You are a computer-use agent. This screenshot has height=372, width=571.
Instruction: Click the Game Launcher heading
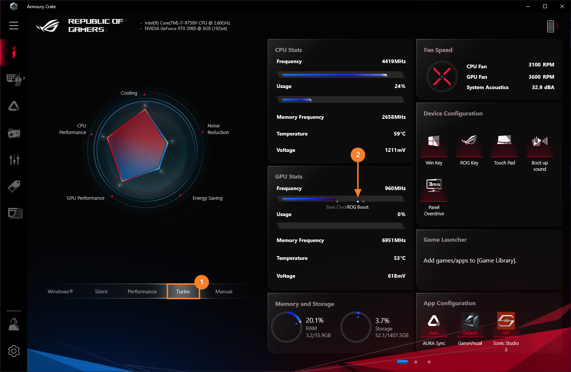pyautogui.click(x=445, y=239)
